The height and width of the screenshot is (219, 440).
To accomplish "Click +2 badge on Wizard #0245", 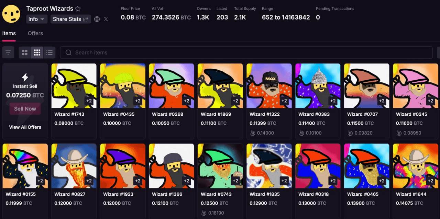I will point(431,101).
